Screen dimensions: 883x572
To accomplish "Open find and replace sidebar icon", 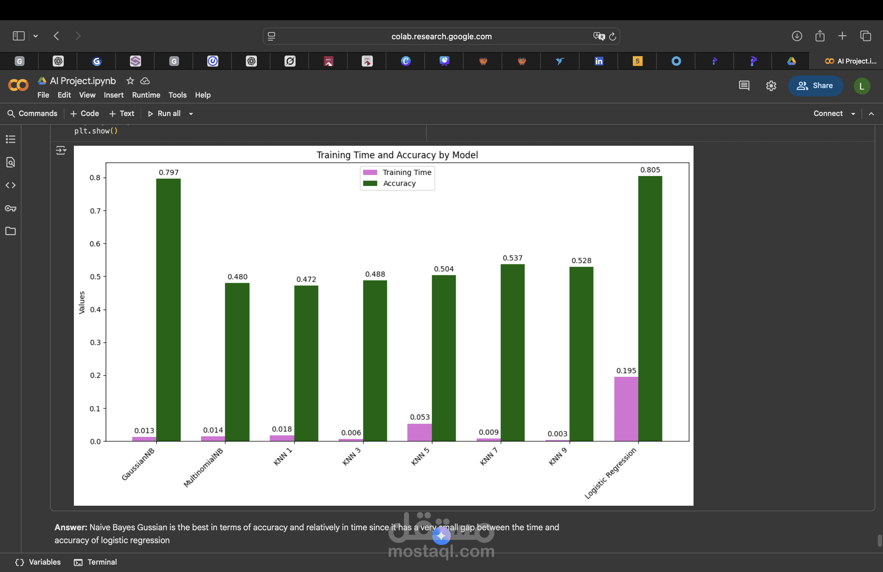I will point(10,162).
